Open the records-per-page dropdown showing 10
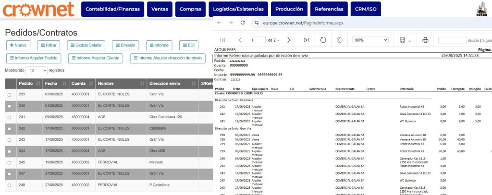Viewport: 492px width, 195px height. pyautogui.click(x=37, y=70)
